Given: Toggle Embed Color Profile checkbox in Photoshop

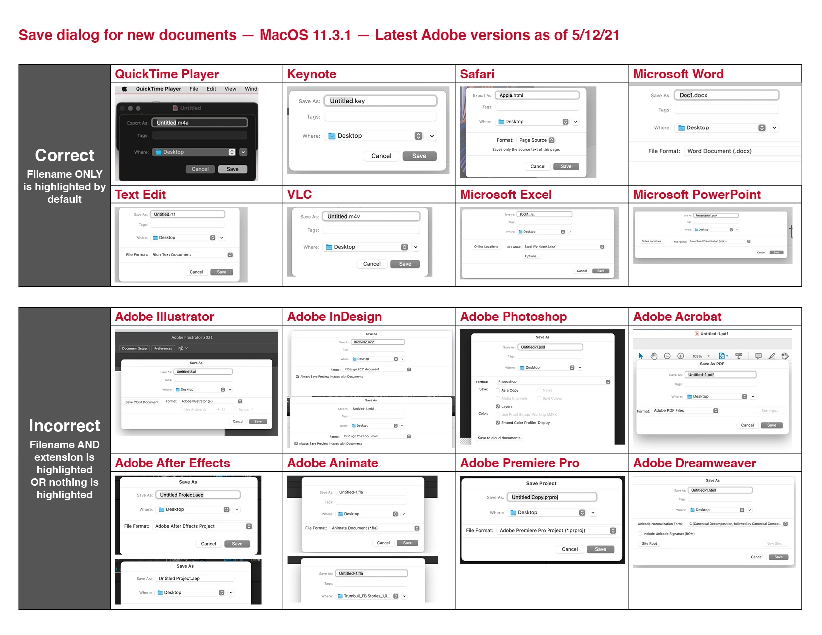Looking at the screenshot, I should click(x=498, y=423).
